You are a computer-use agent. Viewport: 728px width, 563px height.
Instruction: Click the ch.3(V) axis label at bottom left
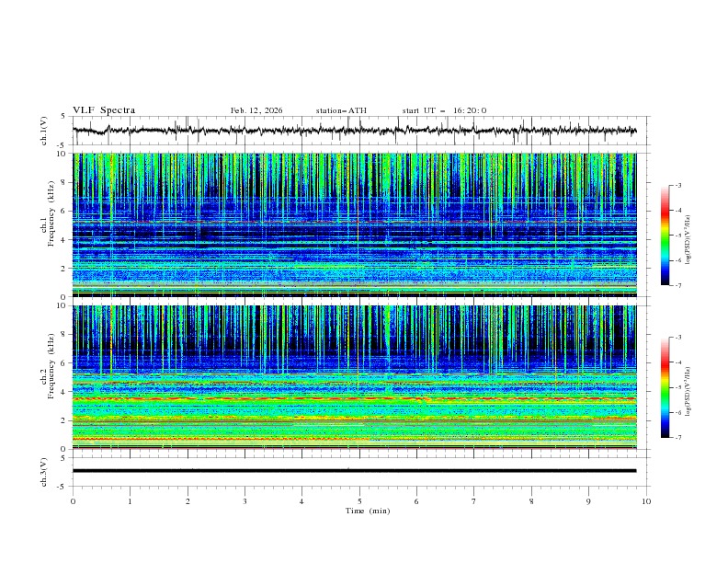44,471
